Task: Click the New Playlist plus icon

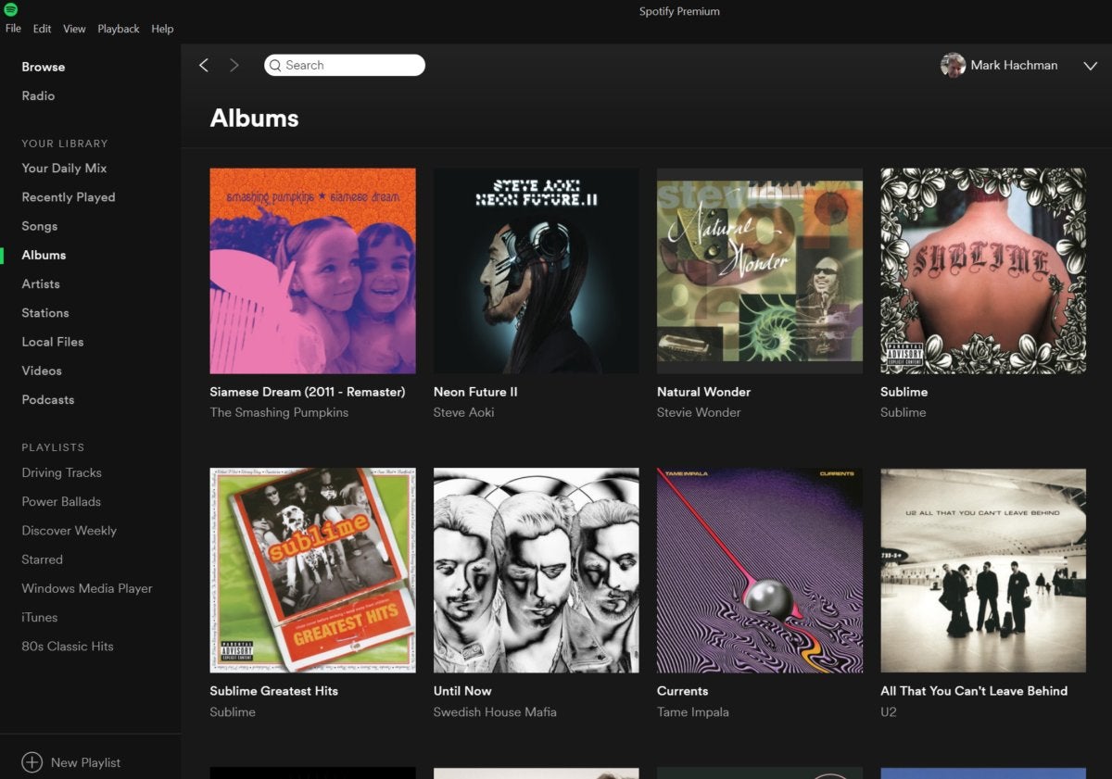Action: pyautogui.click(x=32, y=762)
